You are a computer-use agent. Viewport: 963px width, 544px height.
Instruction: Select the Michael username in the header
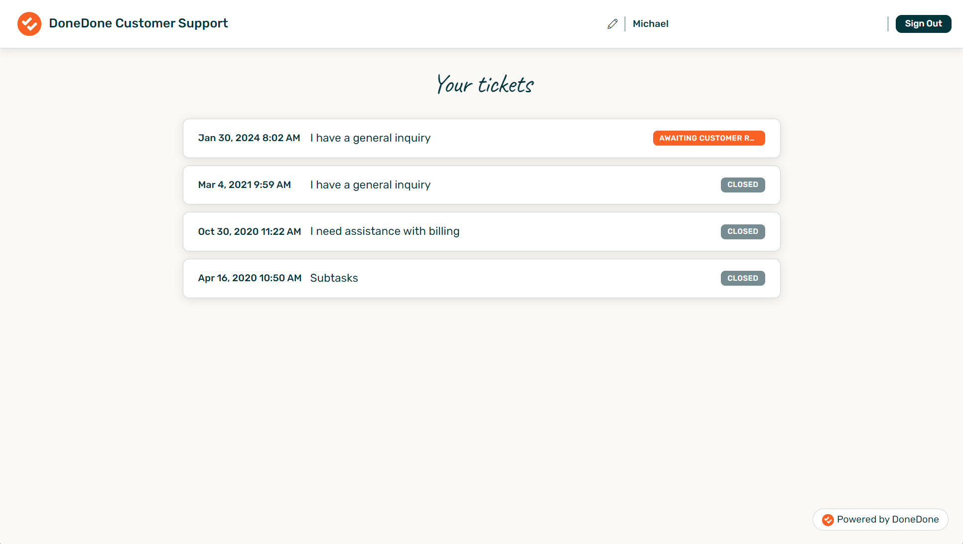(650, 23)
